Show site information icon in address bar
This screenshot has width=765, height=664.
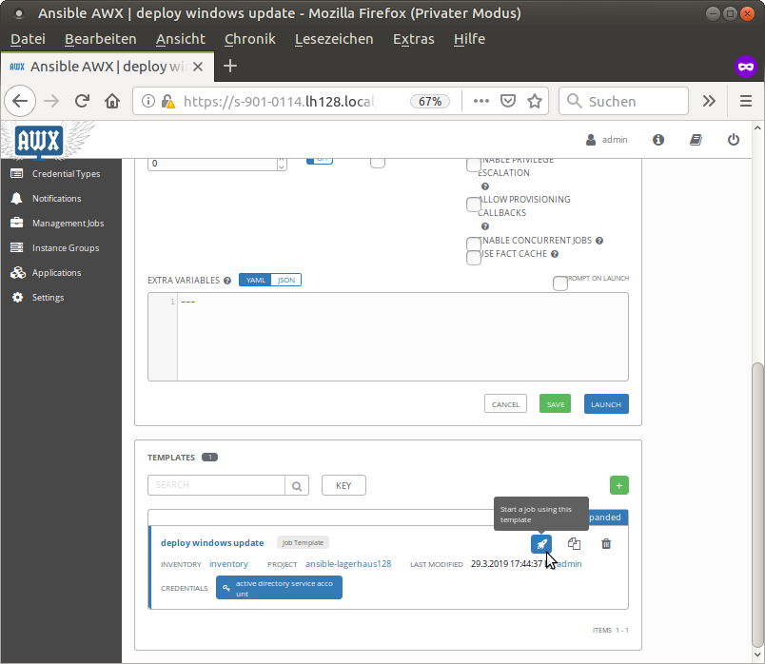pos(148,101)
